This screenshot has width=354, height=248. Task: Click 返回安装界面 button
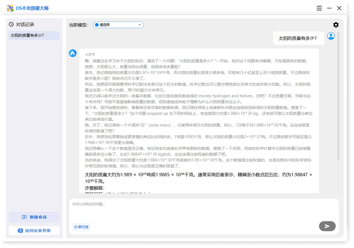coord(34,231)
